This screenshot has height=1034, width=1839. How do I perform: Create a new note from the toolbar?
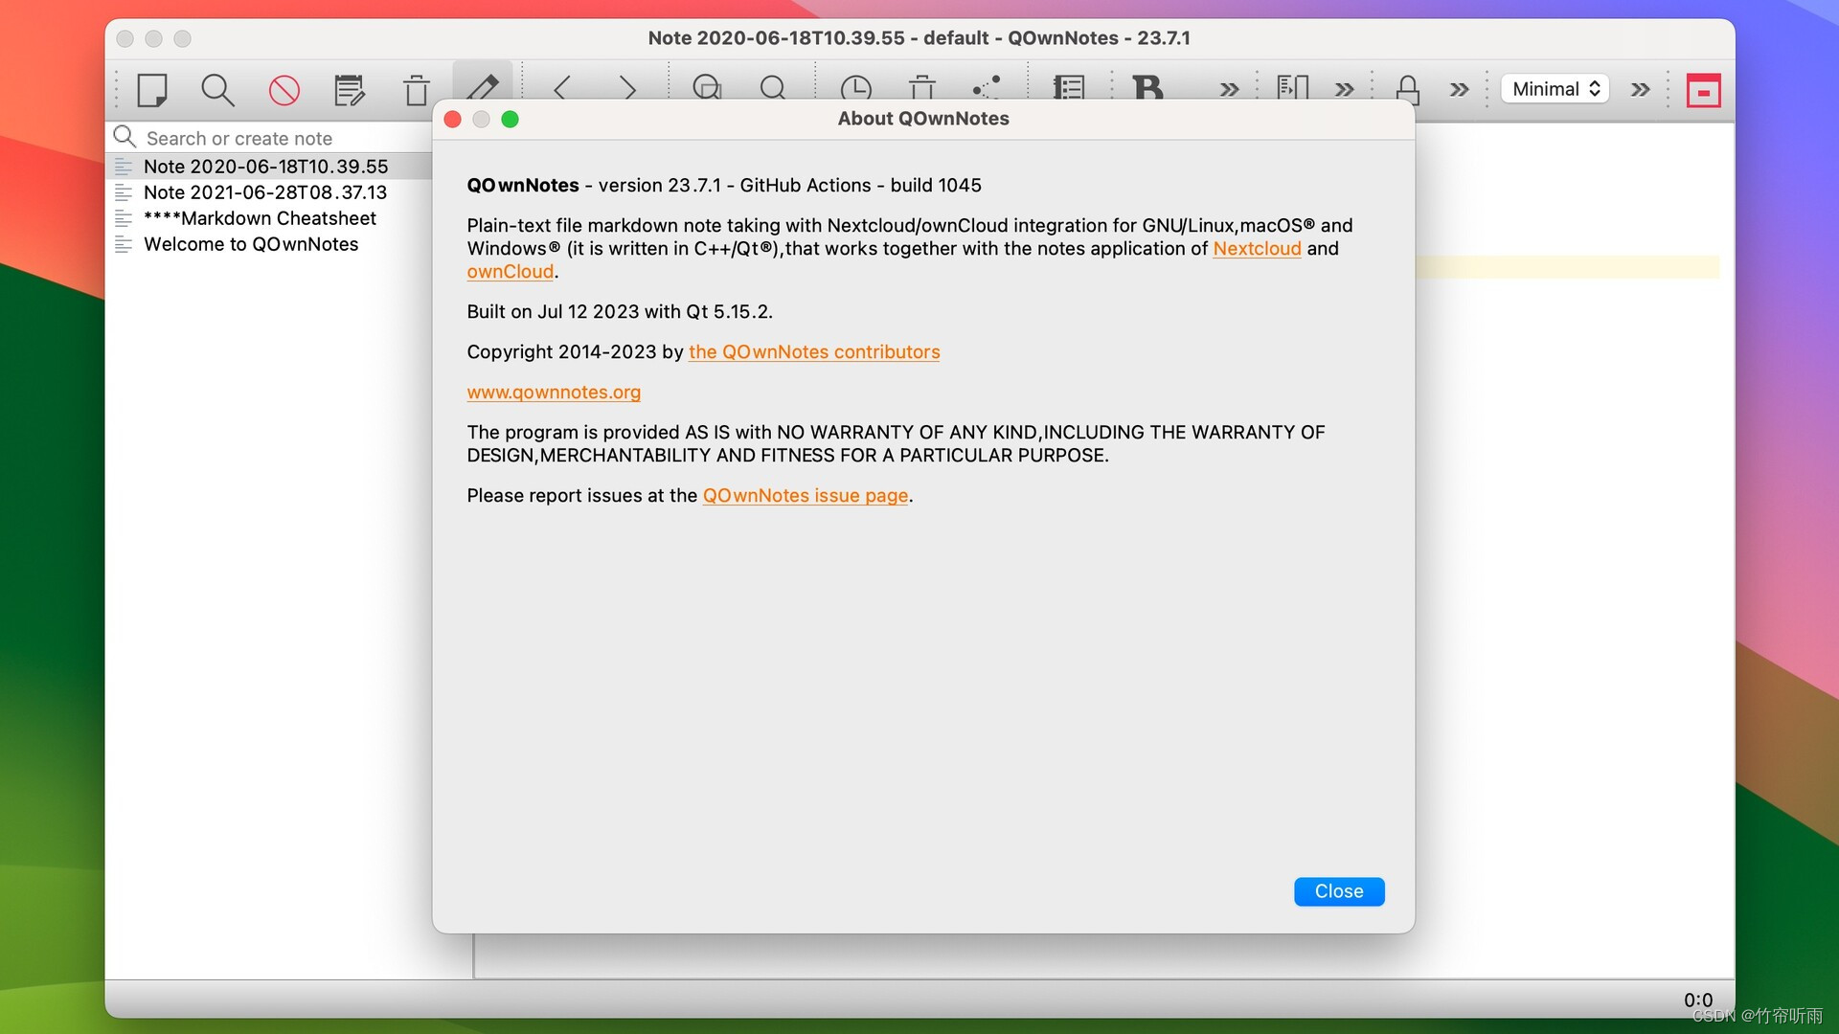coord(152,90)
